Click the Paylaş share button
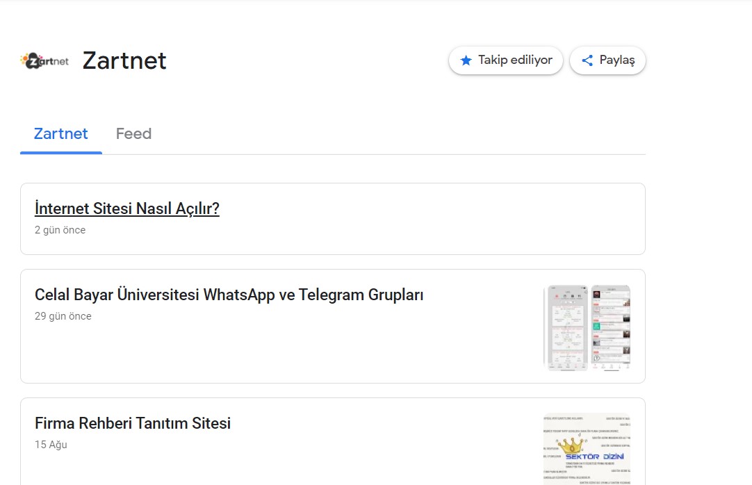The image size is (752, 485). coord(607,60)
